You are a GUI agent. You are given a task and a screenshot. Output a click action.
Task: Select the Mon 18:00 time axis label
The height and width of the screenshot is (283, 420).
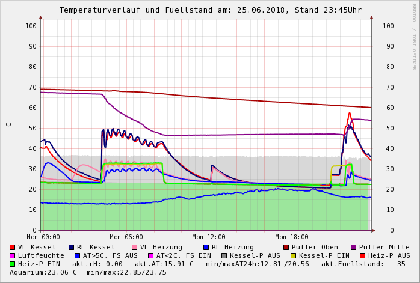pyautogui.click(x=291, y=237)
